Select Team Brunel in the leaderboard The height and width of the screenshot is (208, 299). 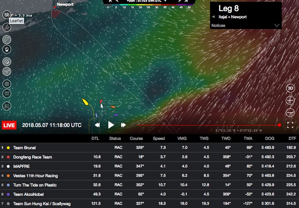pyautogui.click(x=149, y=148)
